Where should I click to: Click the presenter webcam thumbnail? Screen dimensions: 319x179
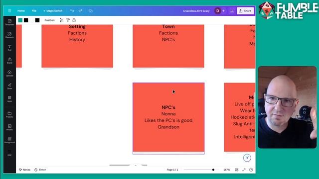pos(287,107)
